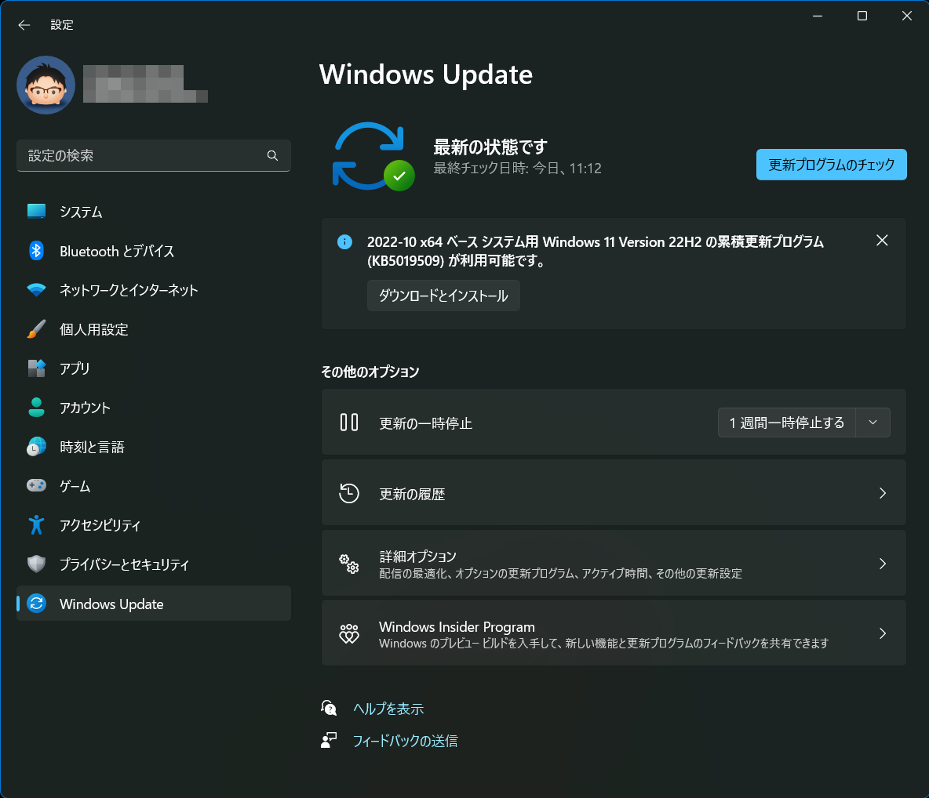Click the 個人用設定 paintbrush icon
Viewport: 929px width, 798px height.
[x=36, y=329]
